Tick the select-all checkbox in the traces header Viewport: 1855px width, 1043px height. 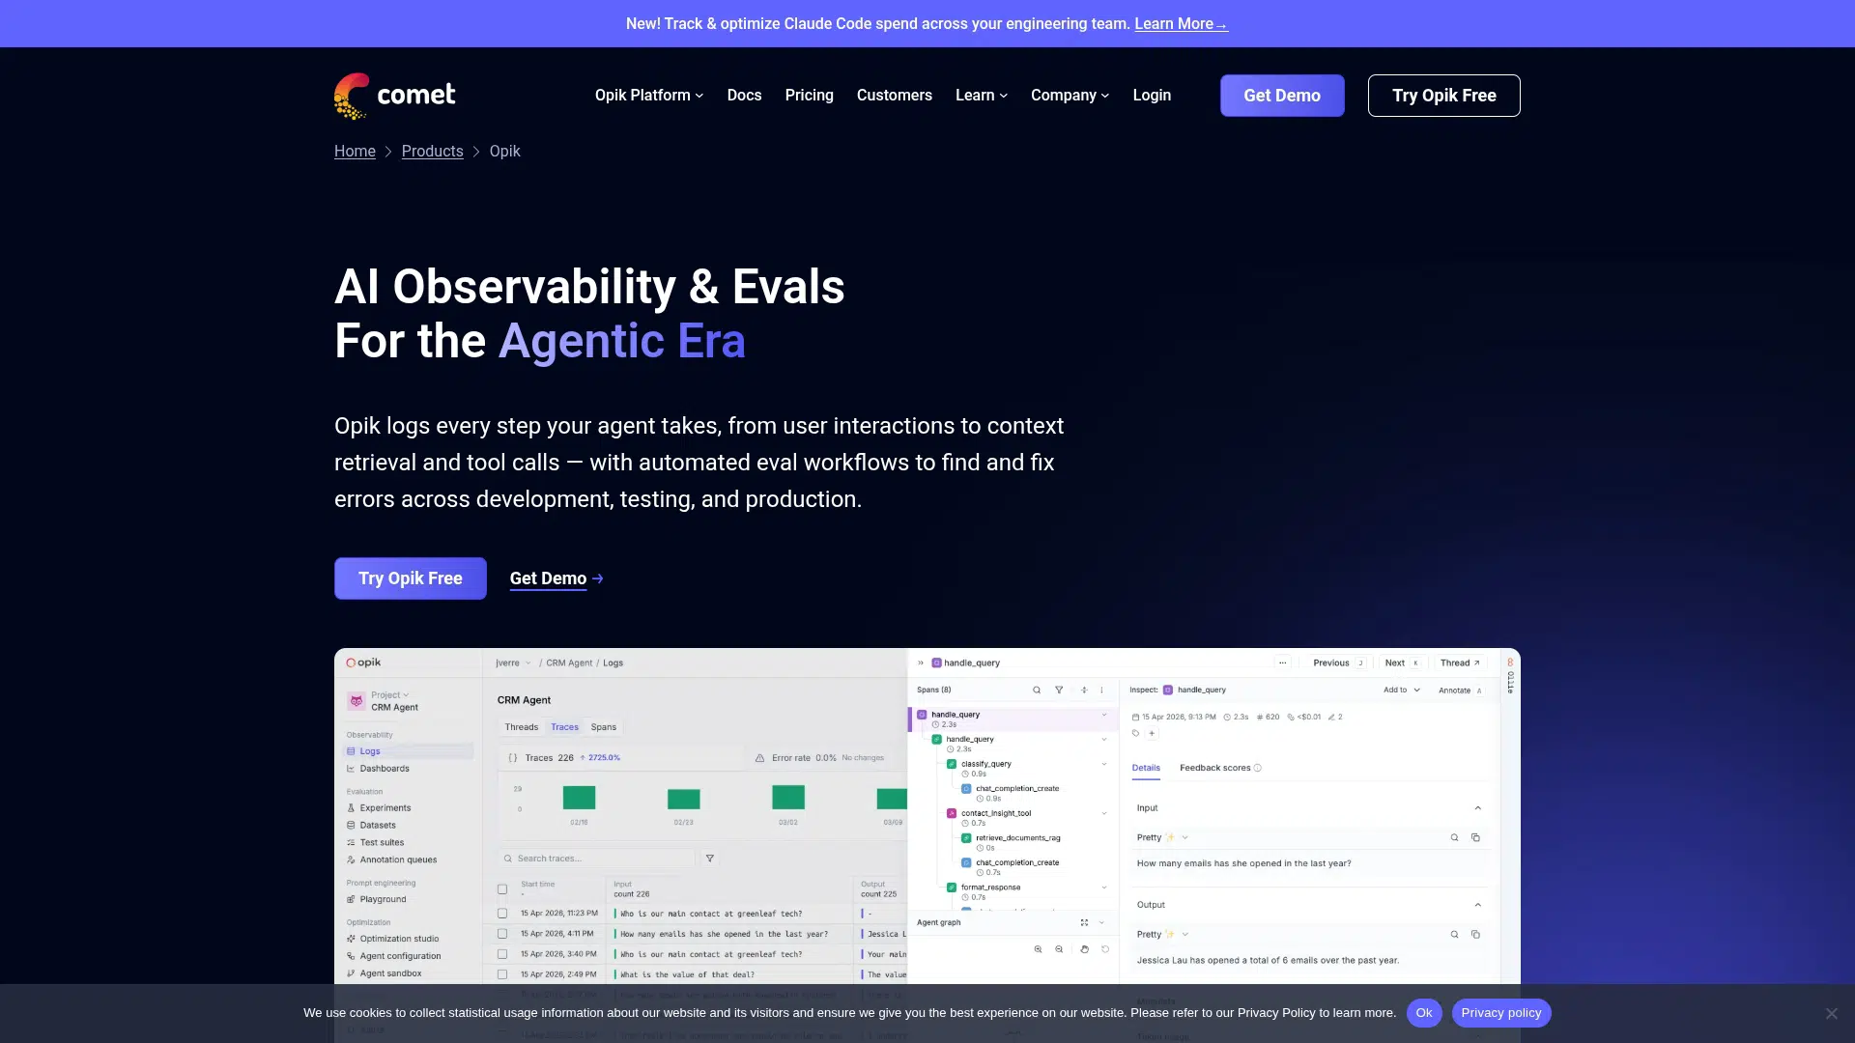[x=502, y=889]
